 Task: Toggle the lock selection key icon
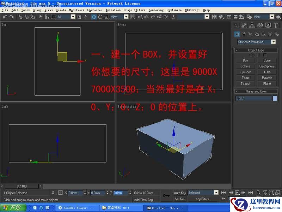click(x=53, y=193)
